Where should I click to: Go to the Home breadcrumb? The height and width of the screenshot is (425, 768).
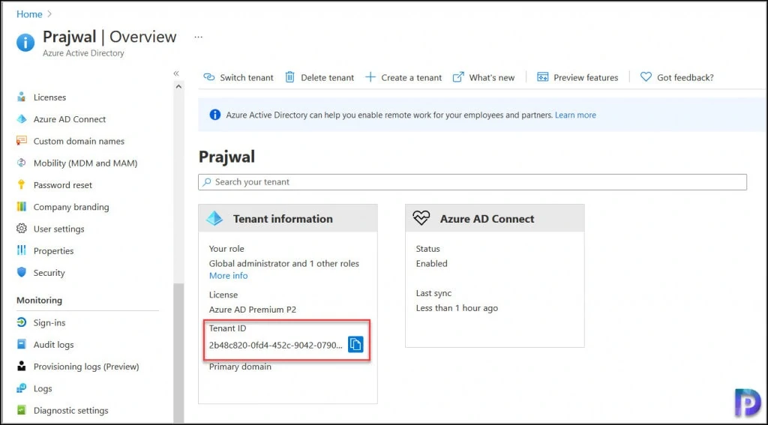pos(29,14)
